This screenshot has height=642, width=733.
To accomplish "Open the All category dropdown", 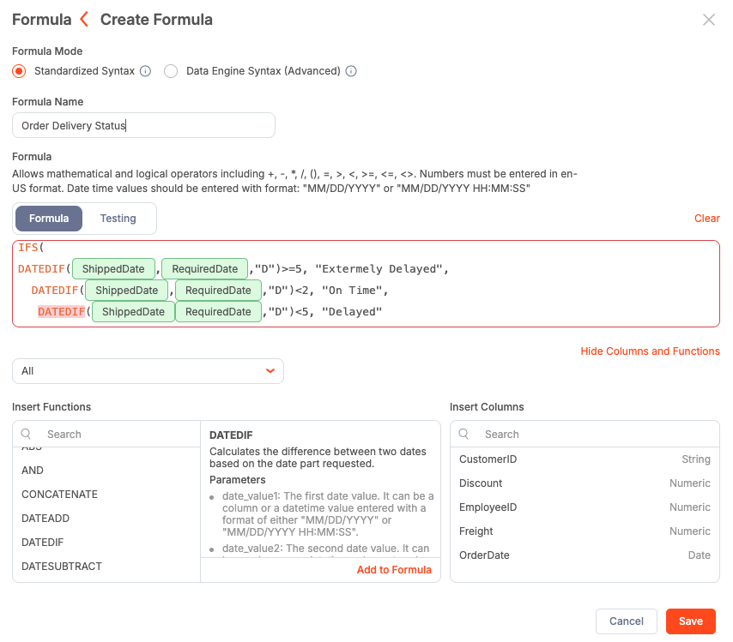I will [148, 371].
